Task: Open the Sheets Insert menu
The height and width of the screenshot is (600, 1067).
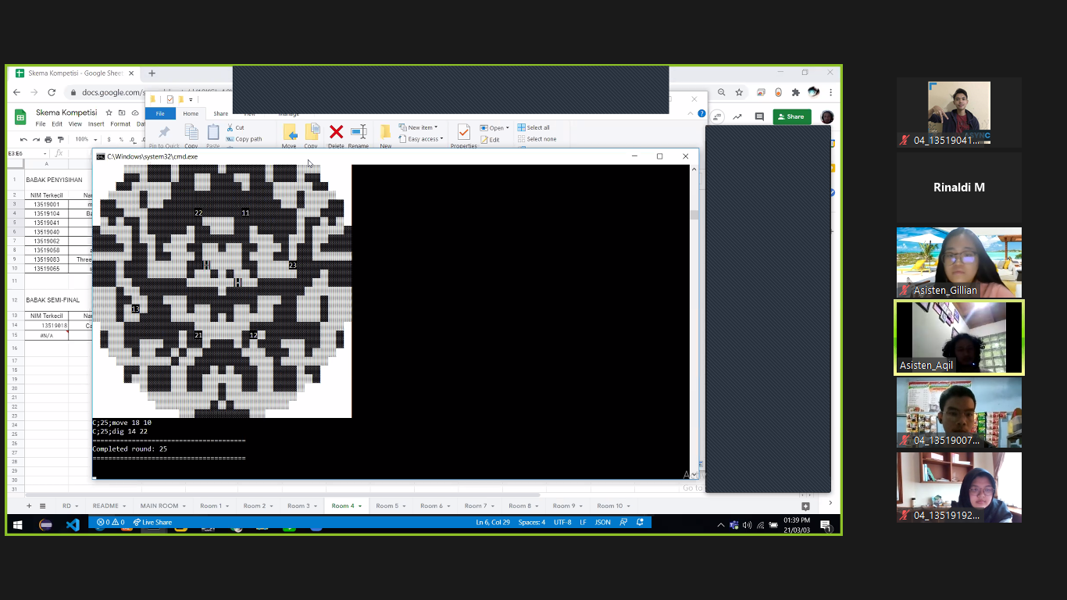Action: click(96, 124)
